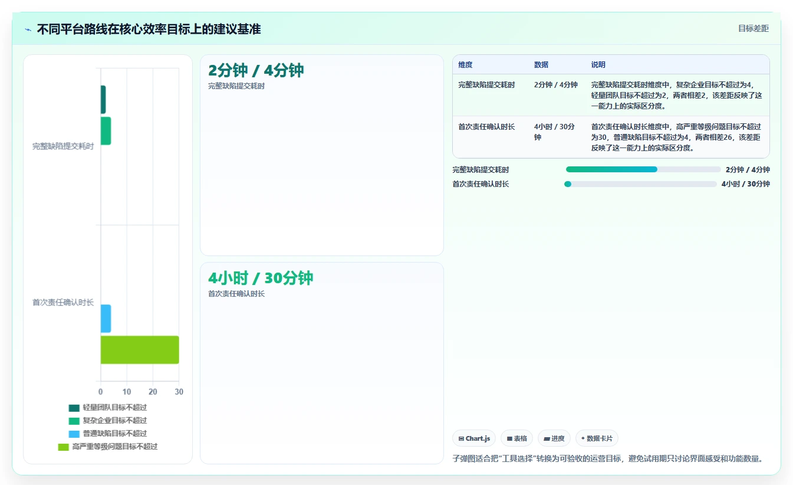Click the icon in the 进度 tag
The width and height of the screenshot is (793, 485).
click(547, 438)
